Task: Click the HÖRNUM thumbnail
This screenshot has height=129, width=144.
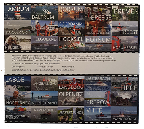Action: (x=98, y=43)
